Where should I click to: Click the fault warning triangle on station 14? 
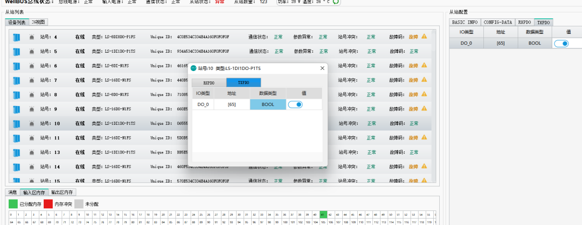click(424, 166)
